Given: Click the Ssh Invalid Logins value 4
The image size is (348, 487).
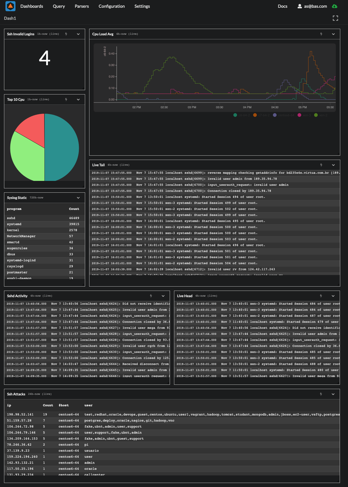Looking at the screenshot, I should (x=44, y=58).
